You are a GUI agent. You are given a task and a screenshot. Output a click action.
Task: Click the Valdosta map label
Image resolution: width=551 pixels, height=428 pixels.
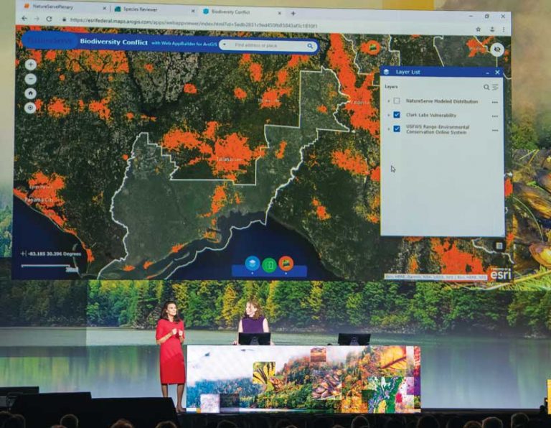click(x=359, y=103)
